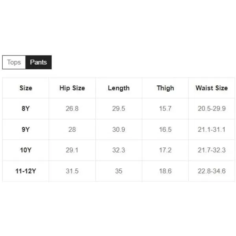Click the Waist Size column header
Image resolution: width=236 pixels, height=236 pixels.
[212, 88]
